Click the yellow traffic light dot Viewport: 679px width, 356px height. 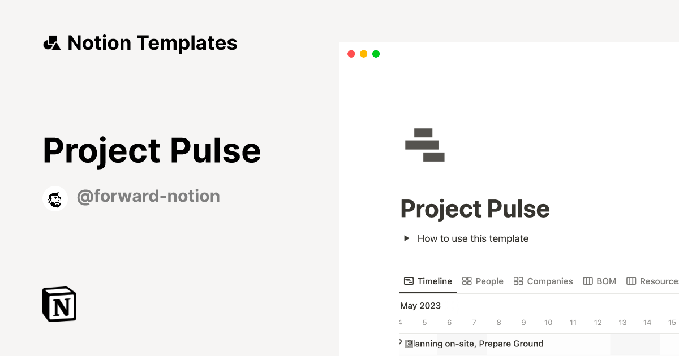[x=363, y=53]
